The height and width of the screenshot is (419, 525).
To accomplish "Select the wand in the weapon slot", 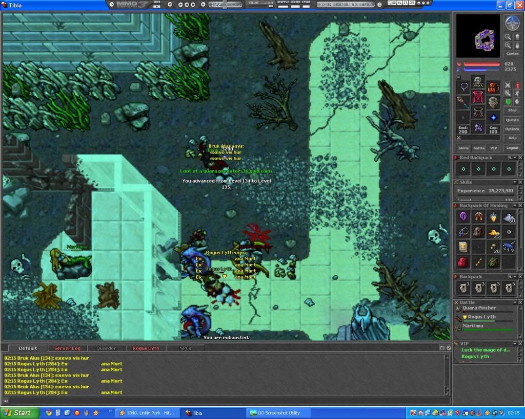I will tap(463, 103).
